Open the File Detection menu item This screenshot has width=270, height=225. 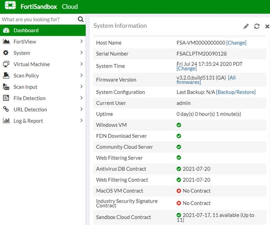(43, 98)
